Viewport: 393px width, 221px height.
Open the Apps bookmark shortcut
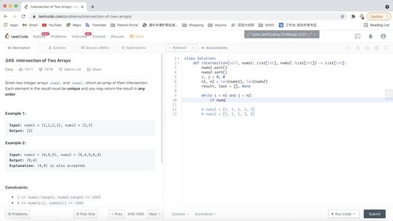[11, 25]
